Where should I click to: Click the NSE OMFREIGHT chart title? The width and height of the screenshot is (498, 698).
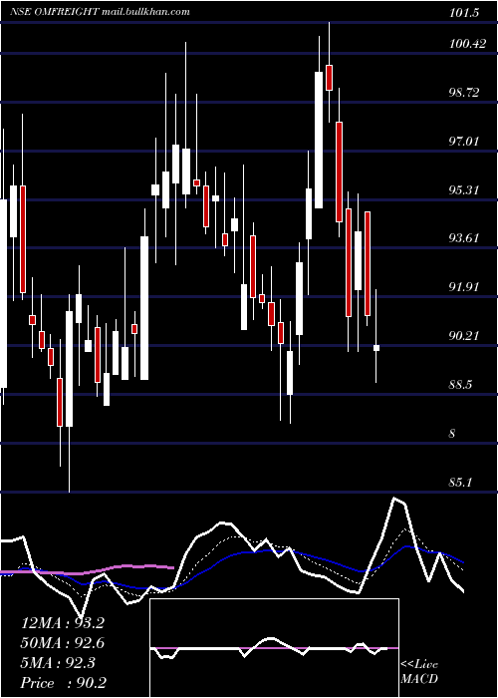(x=54, y=11)
